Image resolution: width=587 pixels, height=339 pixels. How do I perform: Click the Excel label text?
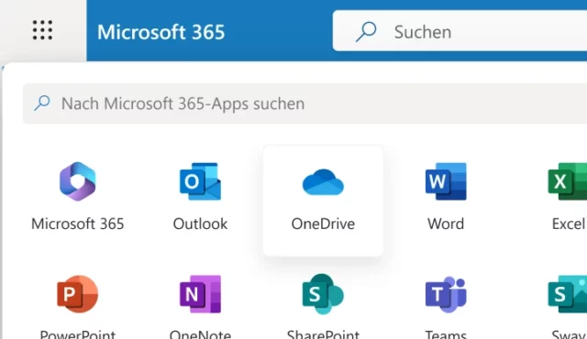pyautogui.click(x=569, y=224)
